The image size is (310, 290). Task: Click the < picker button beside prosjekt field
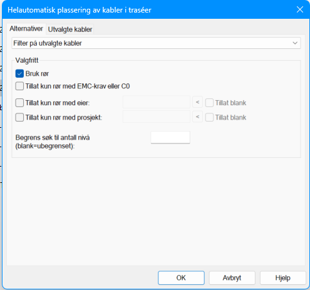coord(197,117)
